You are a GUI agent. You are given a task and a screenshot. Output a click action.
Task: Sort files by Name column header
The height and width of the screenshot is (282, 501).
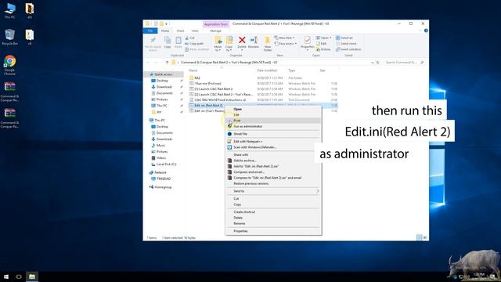tap(193, 70)
